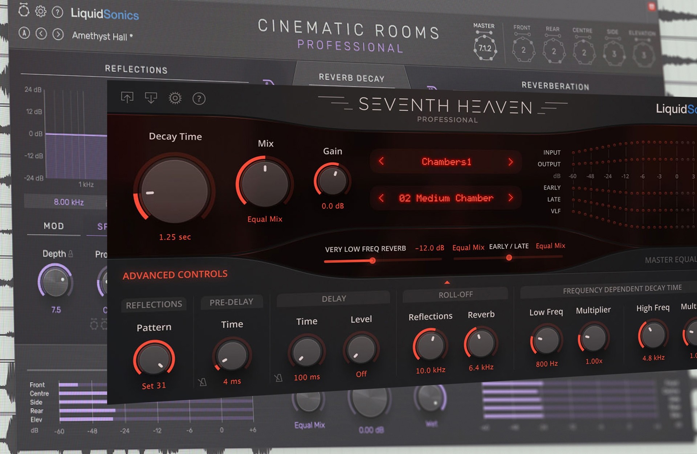Toggle the delay tempo sync metronome icon
The width and height of the screenshot is (697, 454).
278,379
